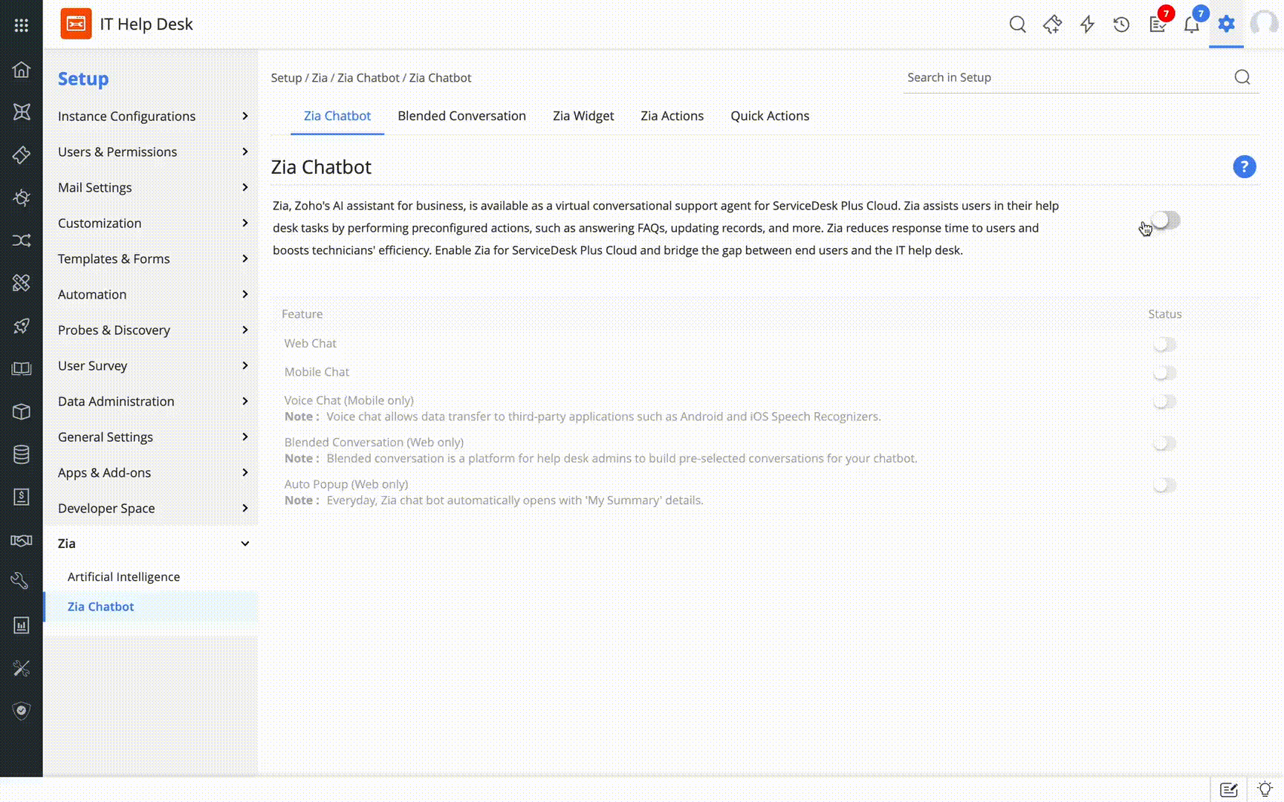Image resolution: width=1284 pixels, height=802 pixels.
Task: Open the blue help question mark icon
Action: pyautogui.click(x=1245, y=166)
